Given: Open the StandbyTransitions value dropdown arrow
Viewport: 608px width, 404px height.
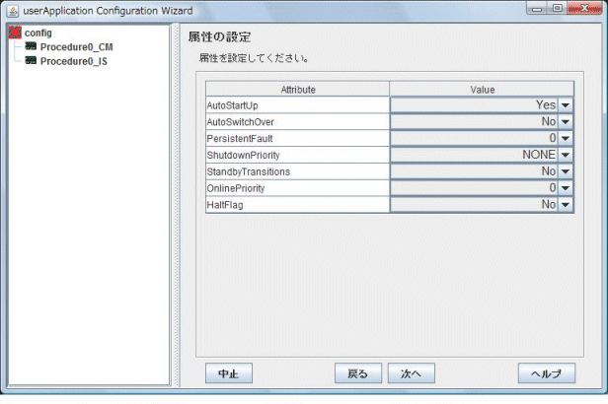Looking at the screenshot, I should [x=566, y=171].
